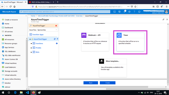Open Function Apps list
This screenshot has width=169, height=95.
(x=38, y=35)
